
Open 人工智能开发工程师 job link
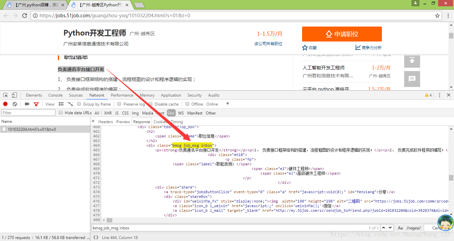coord(324,67)
